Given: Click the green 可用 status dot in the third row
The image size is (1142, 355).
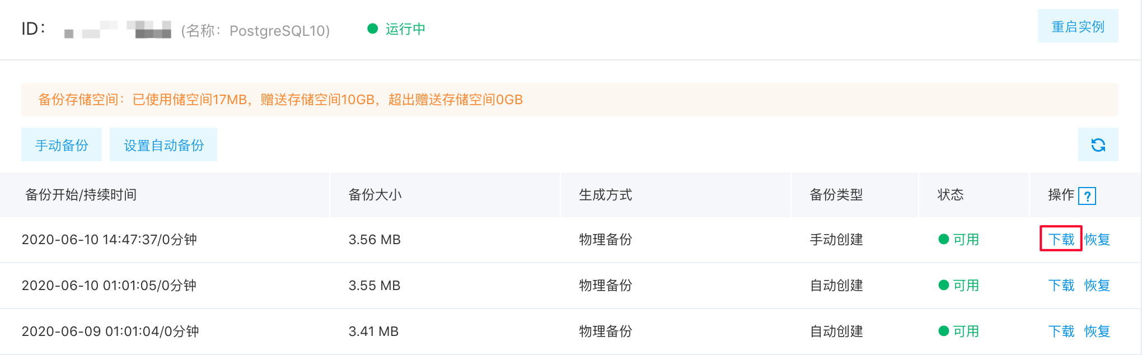Looking at the screenshot, I should (x=943, y=331).
